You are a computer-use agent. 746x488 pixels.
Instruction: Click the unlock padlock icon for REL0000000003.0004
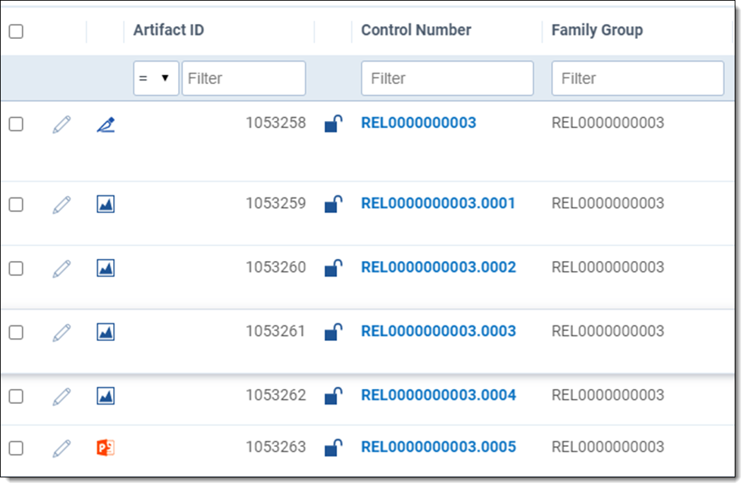click(333, 395)
